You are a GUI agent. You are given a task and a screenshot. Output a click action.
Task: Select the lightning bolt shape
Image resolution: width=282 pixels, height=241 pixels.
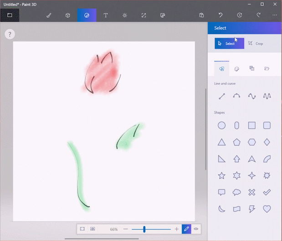tap(252, 209)
